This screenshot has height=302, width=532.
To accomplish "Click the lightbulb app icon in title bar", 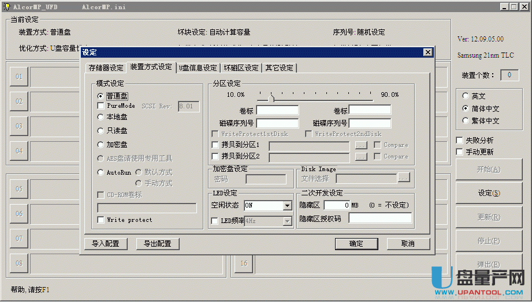I will tap(6, 6).
